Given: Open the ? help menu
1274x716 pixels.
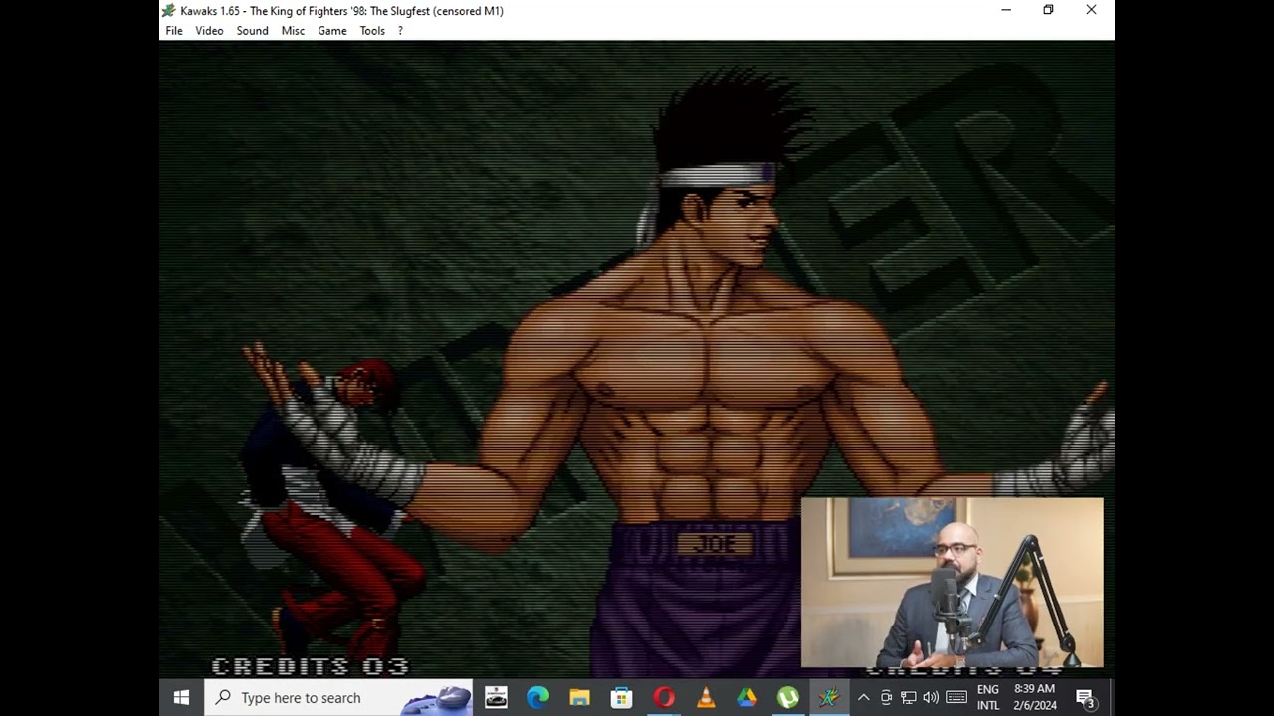Looking at the screenshot, I should click(x=400, y=31).
